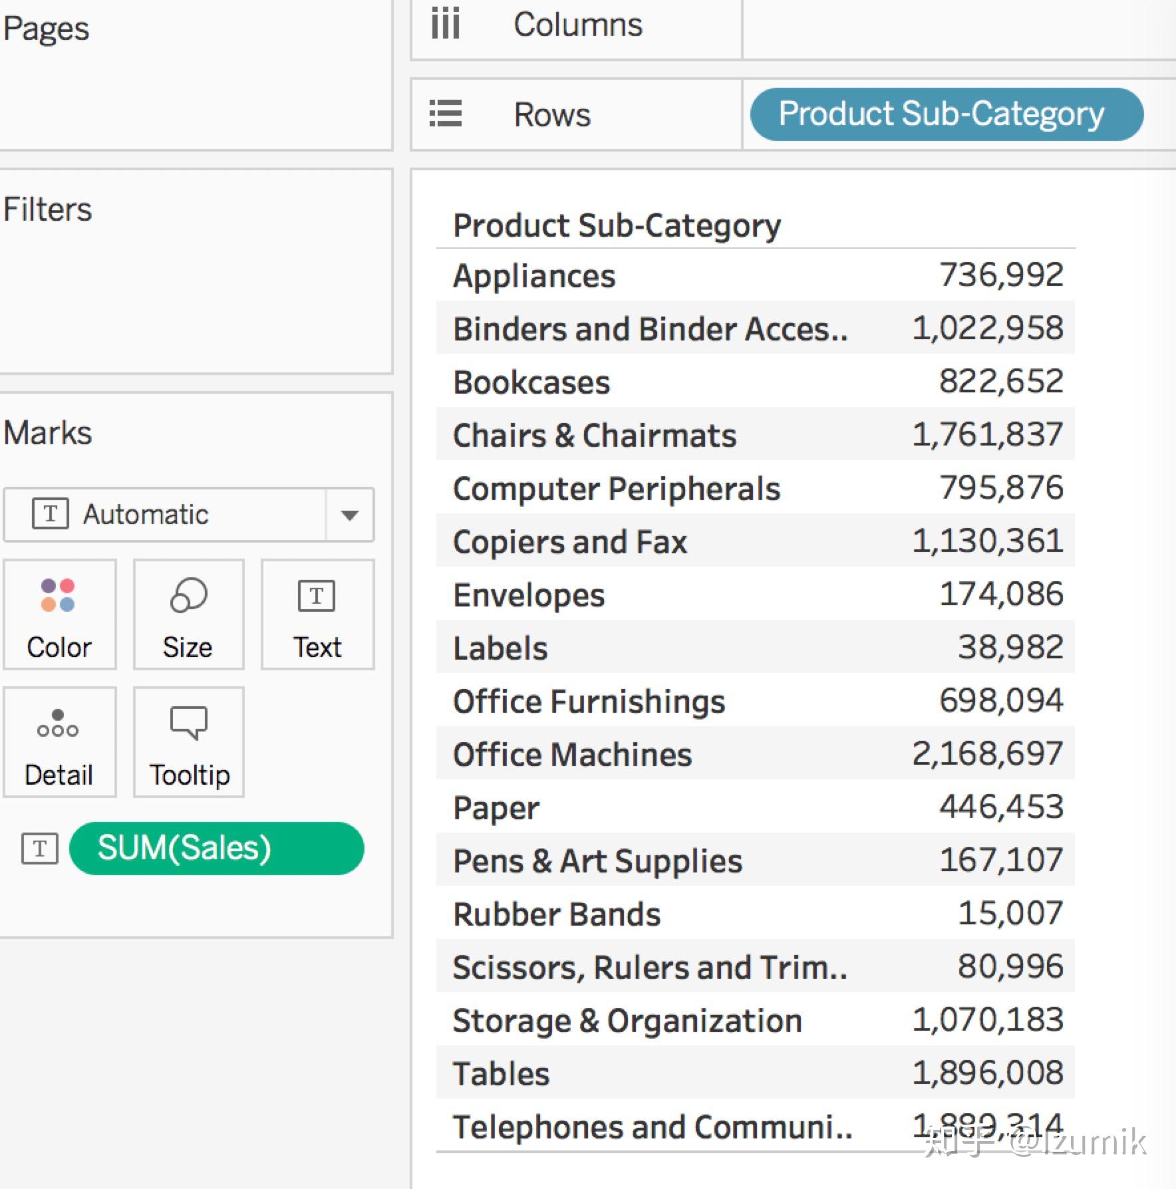Click the Product Sub-Category column header
The width and height of the screenshot is (1176, 1189).
pyautogui.click(x=617, y=225)
